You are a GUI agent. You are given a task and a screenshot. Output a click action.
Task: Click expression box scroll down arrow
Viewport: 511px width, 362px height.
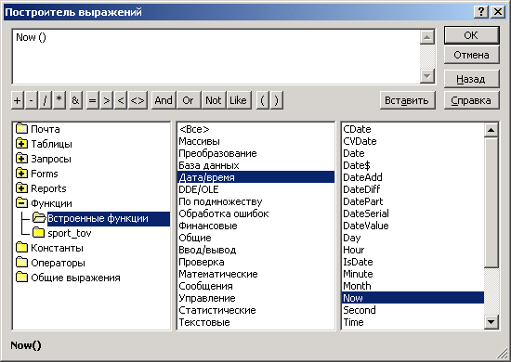427,77
